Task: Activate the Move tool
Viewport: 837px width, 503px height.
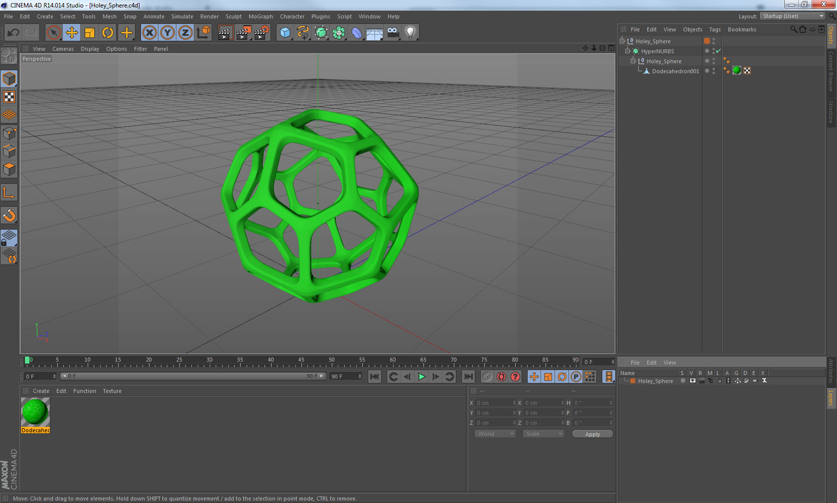Action: click(72, 33)
